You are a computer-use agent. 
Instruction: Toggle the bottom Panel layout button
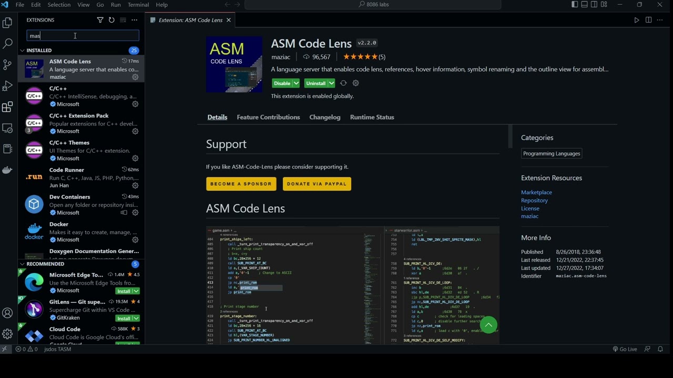[584, 5]
